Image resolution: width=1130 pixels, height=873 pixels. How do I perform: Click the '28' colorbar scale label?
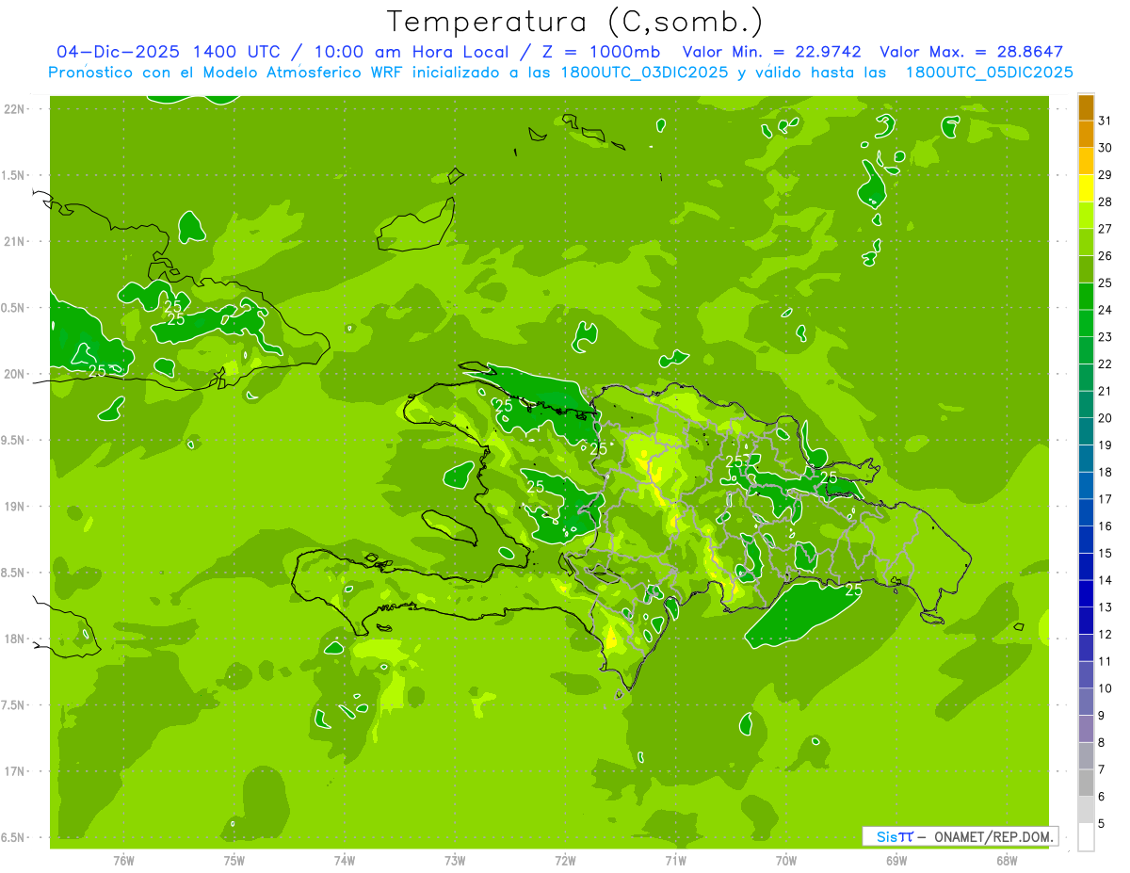click(1106, 202)
